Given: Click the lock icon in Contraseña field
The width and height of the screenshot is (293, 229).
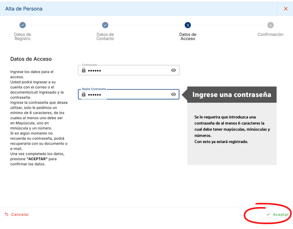Looking at the screenshot, I should 84,70.
